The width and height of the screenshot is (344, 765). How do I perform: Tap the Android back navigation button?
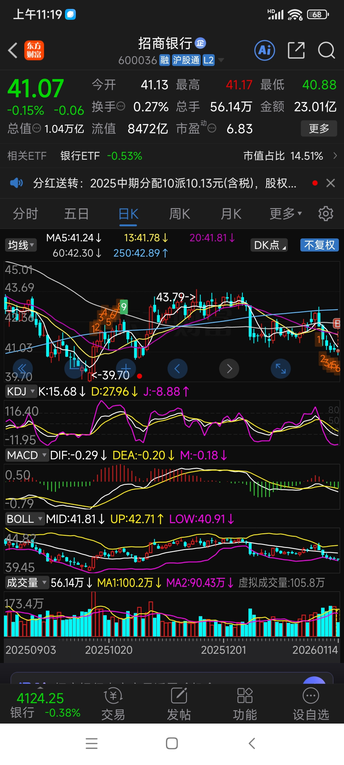tap(252, 743)
